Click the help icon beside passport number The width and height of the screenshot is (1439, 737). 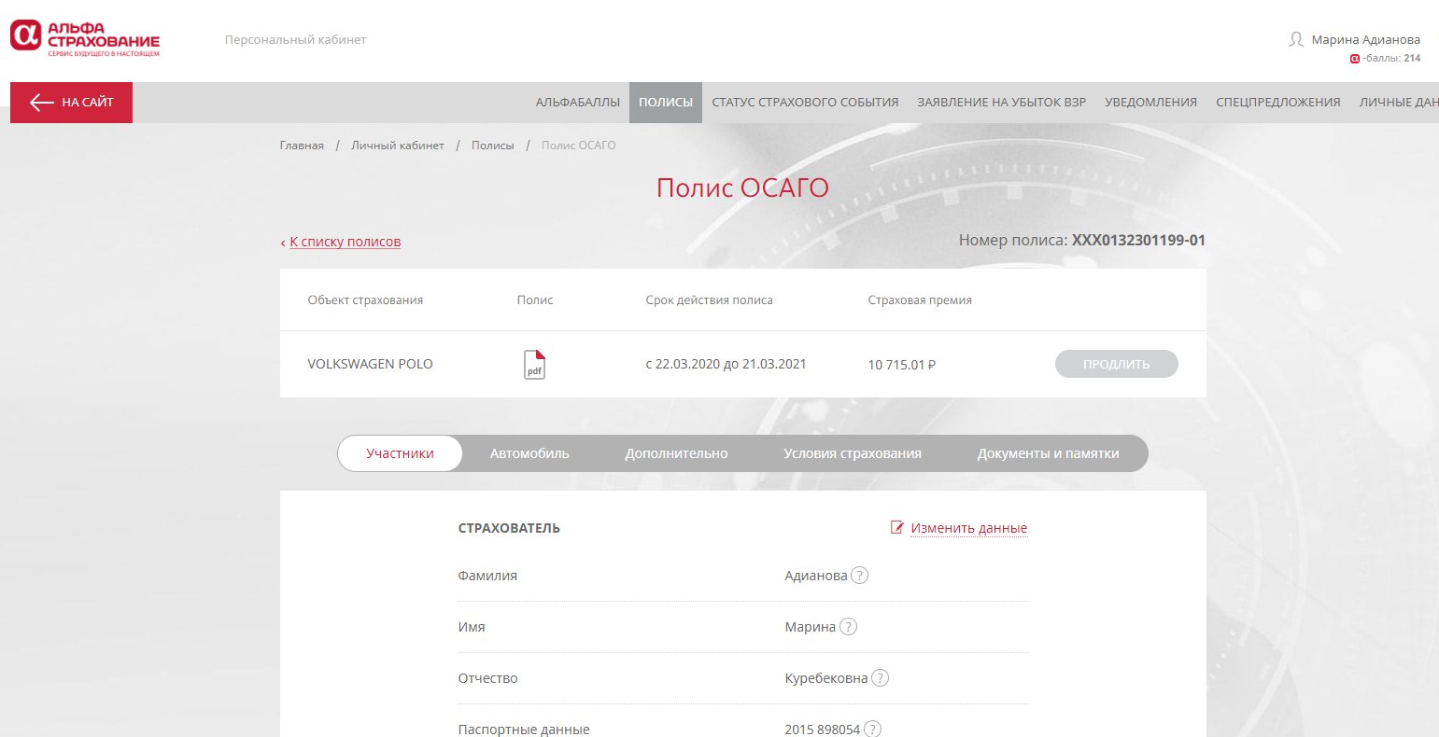click(872, 730)
